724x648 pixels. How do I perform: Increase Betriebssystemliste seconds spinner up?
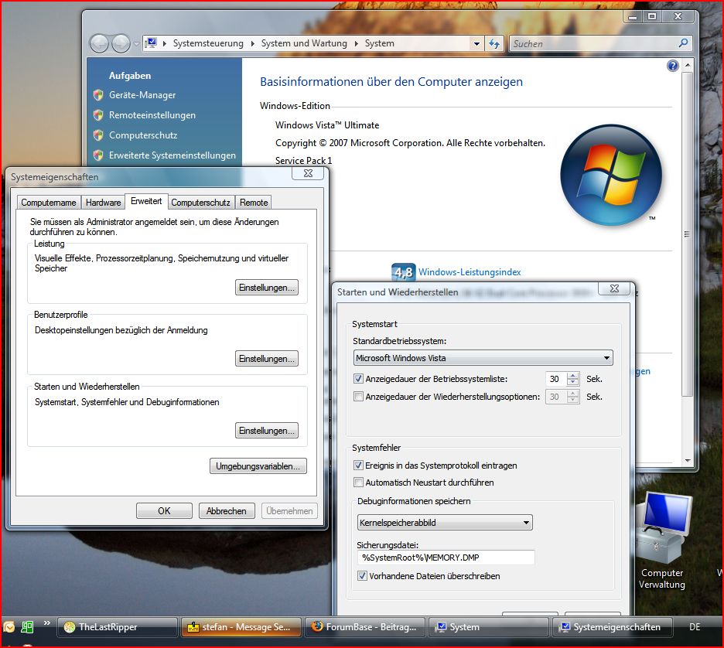pyautogui.click(x=572, y=376)
